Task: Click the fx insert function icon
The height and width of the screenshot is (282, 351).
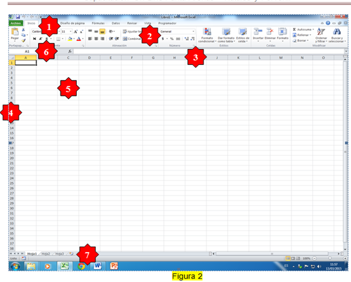Action: pos(70,51)
